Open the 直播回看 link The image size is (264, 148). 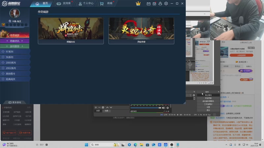242,62
